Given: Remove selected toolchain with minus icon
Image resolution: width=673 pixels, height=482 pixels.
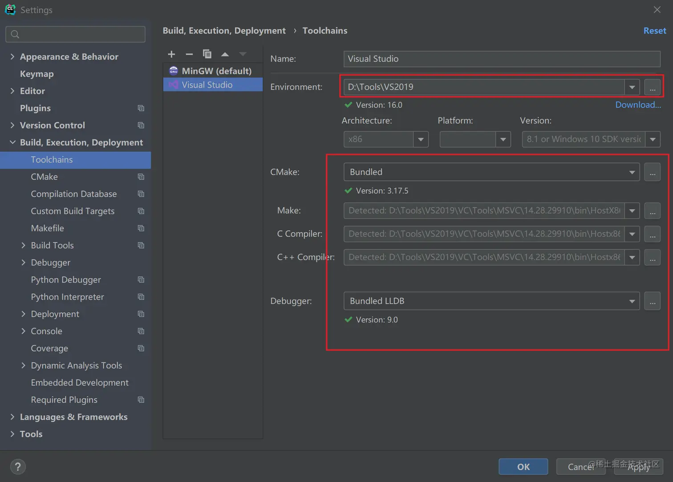Looking at the screenshot, I should pyautogui.click(x=189, y=54).
